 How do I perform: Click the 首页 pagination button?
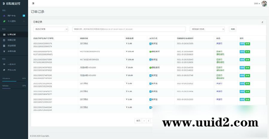click(138, 121)
